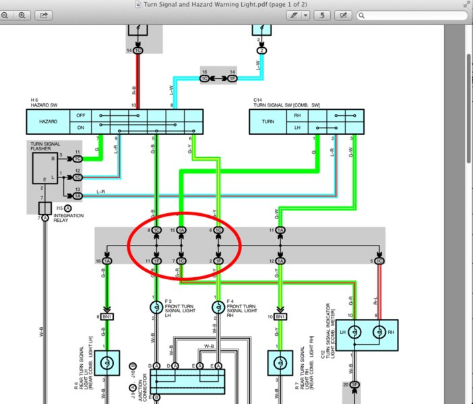Viewport: 473px width, 404px height.
Task: Click the 'R-B' red wire label
Action: [x=134, y=90]
